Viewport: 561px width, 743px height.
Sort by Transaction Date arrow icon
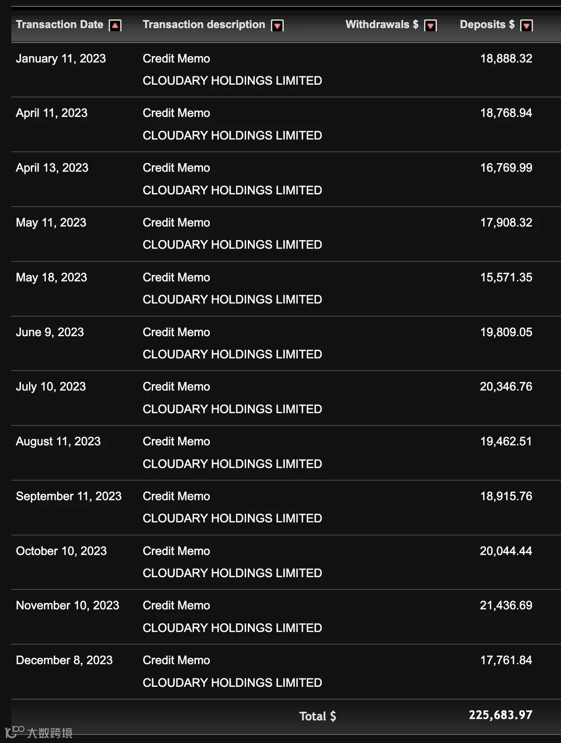point(115,25)
